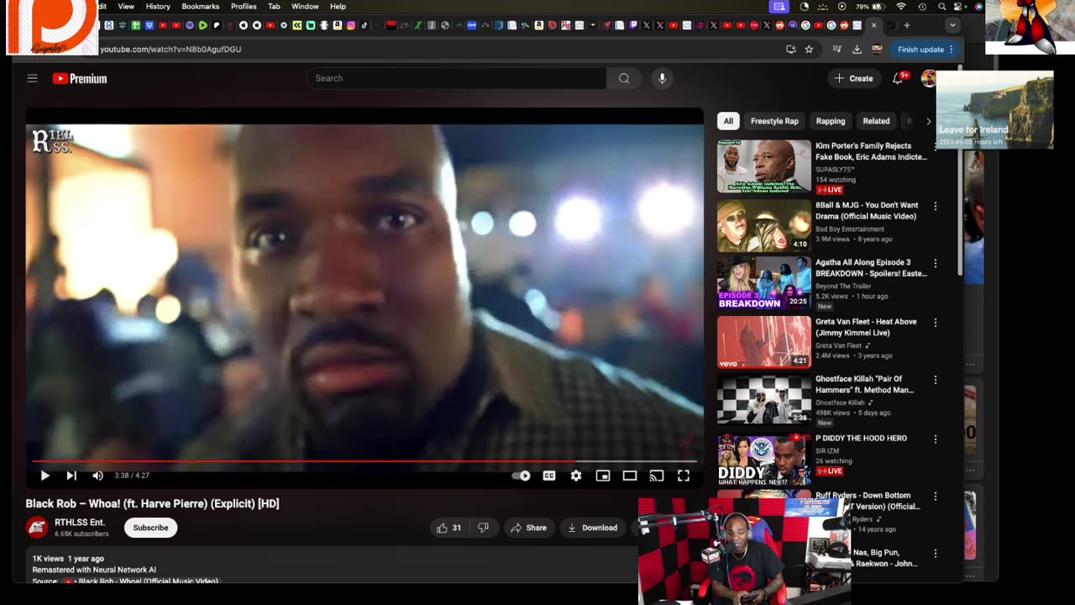Open Ghostface Killah Pair Of Hammers title
The height and width of the screenshot is (605, 1075).
click(x=864, y=384)
